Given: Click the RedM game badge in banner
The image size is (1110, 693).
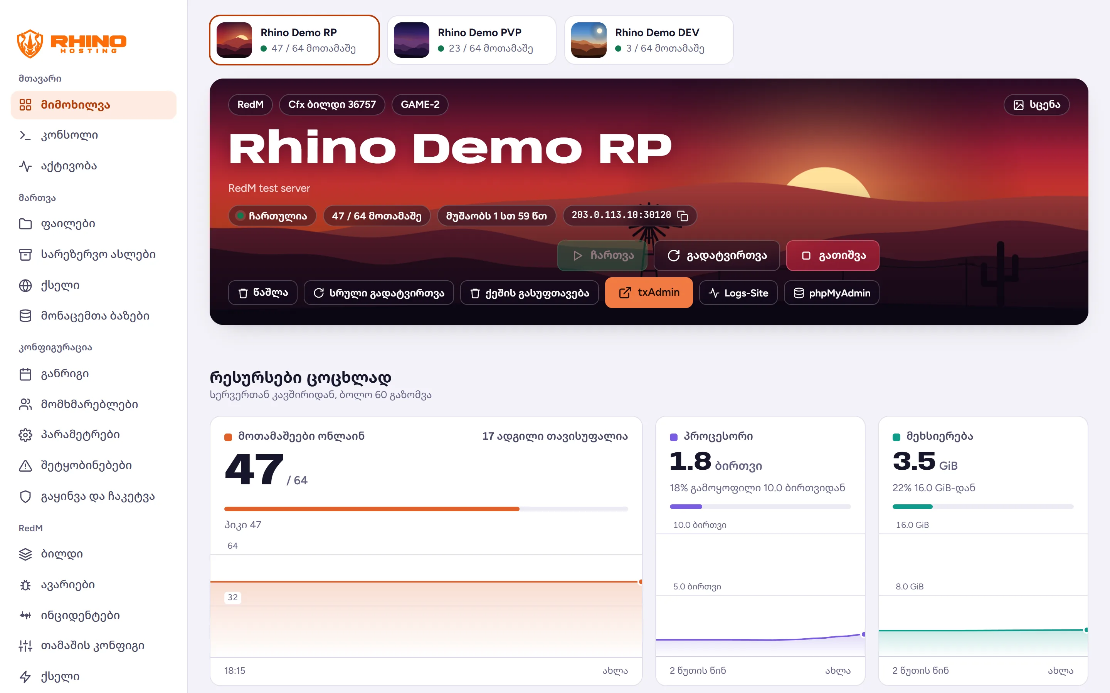Looking at the screenshot, I should [250, 104].
